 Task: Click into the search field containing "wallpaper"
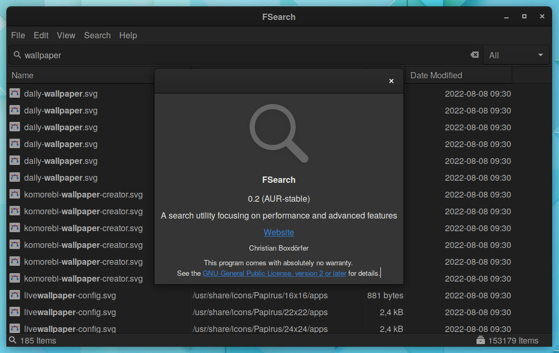coord(245,55)
